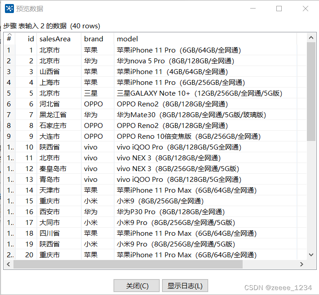Select the 北京市 cell in row 5
The height and width of the screenshot is (295, 319).
pyautogui.click(x=59, y=93)
